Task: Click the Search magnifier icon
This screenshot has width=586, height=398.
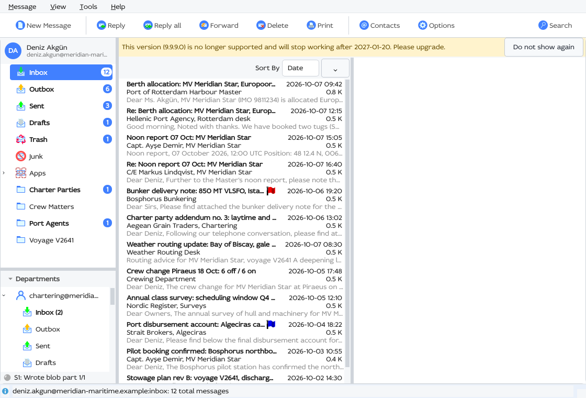Action: click(543, 25)
